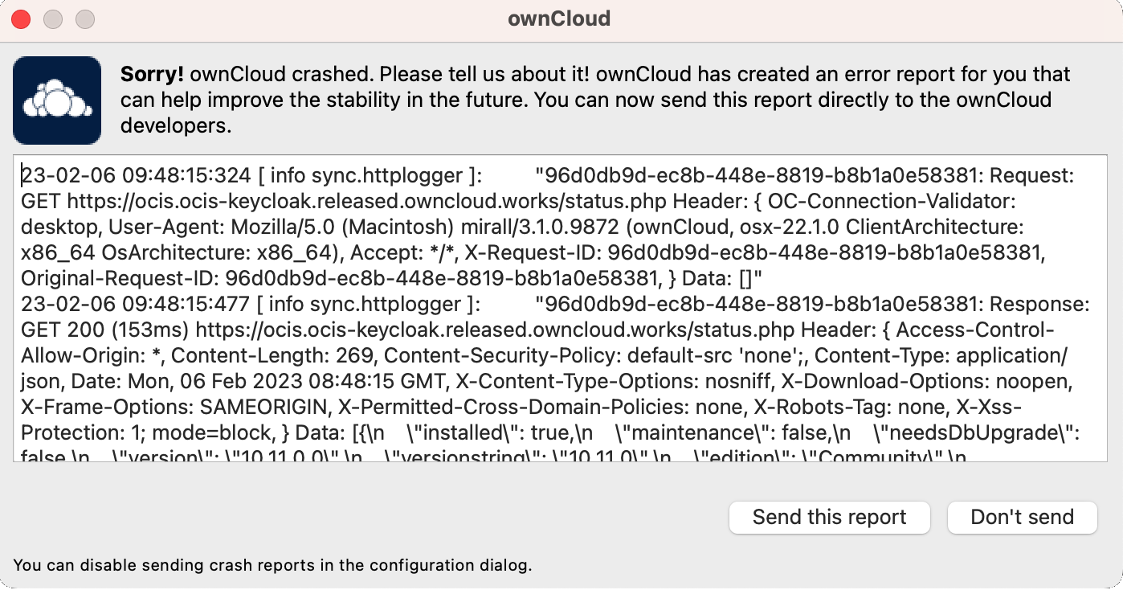Screen dimensions: 1123x590
Task: Click the green zoom traffic-light icon
Action: [84, 18]
